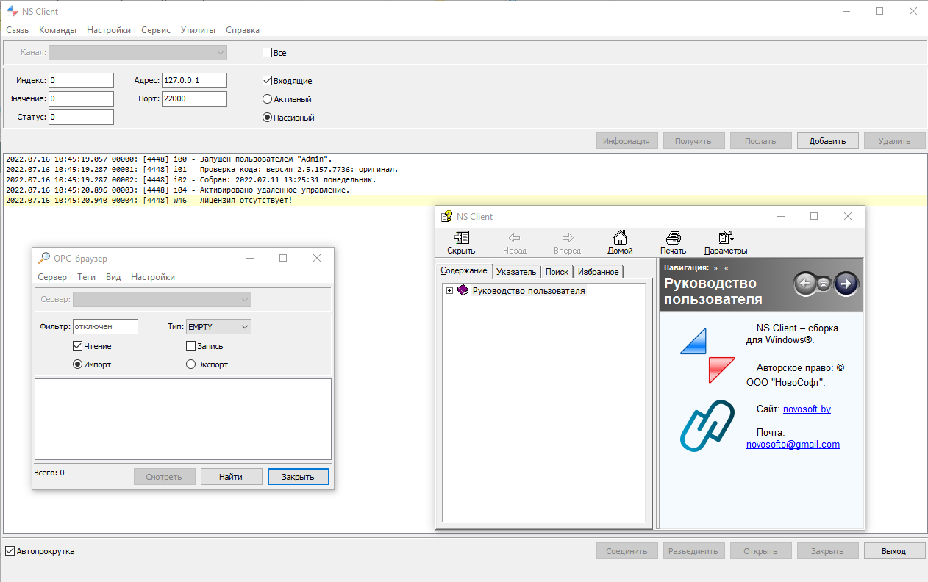Click the Выход button
Screen dimensions: 928x582
click(x=893, y=551)
